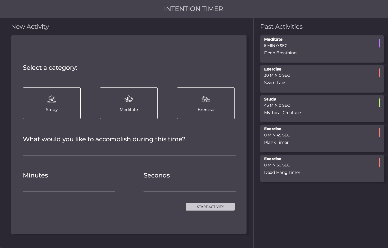Click the Study heading in past activities
Screen dimensions: 388x248
coord(270,99)
